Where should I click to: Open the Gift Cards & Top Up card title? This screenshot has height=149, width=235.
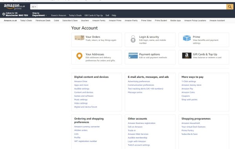205,54
